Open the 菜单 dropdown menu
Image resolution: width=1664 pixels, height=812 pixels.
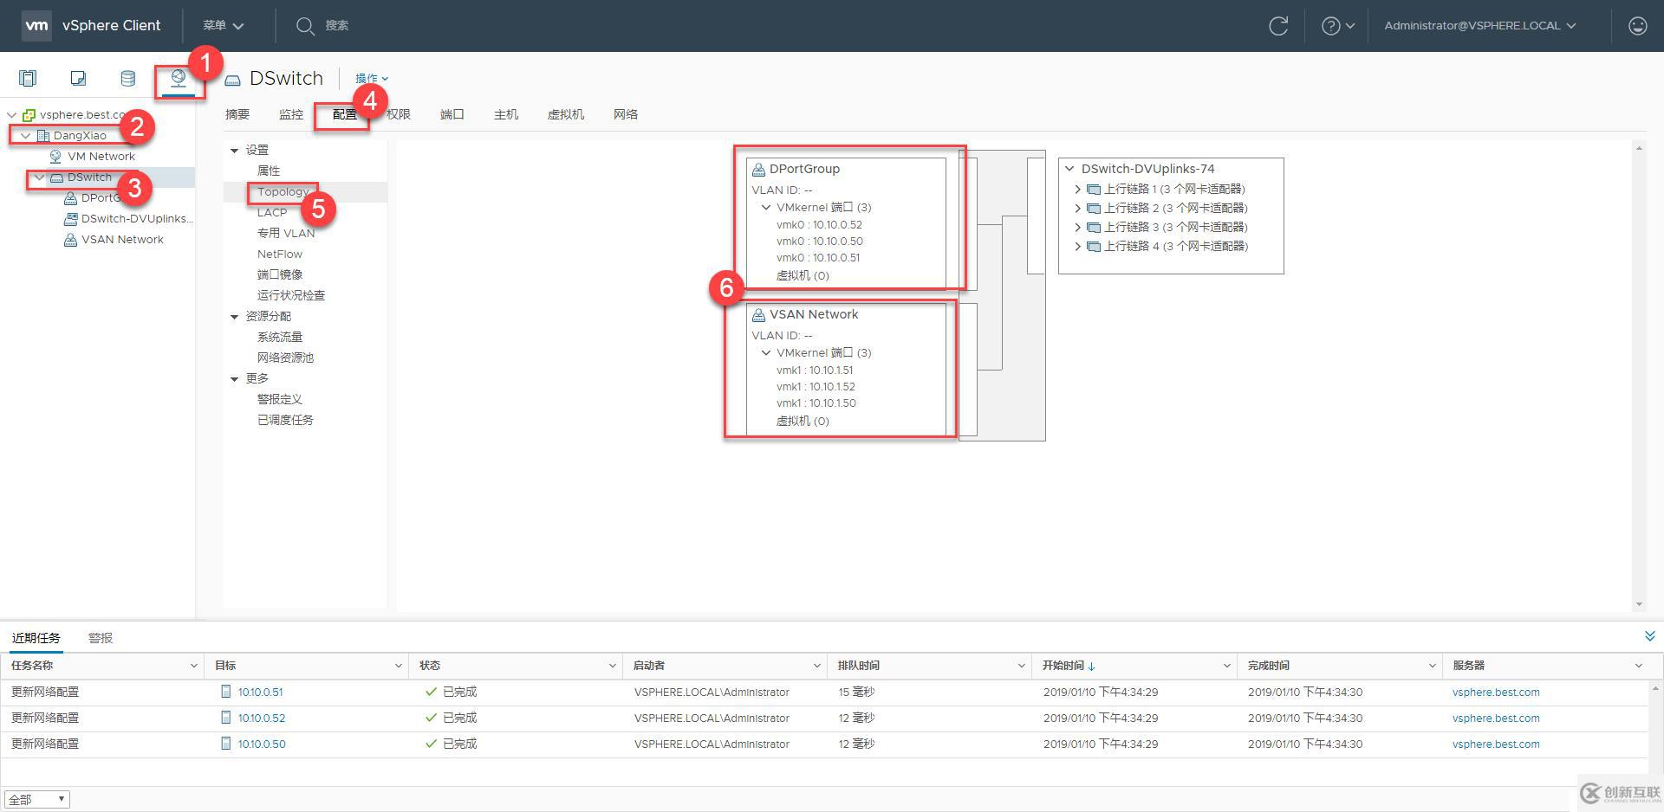[x=223, y=26]
